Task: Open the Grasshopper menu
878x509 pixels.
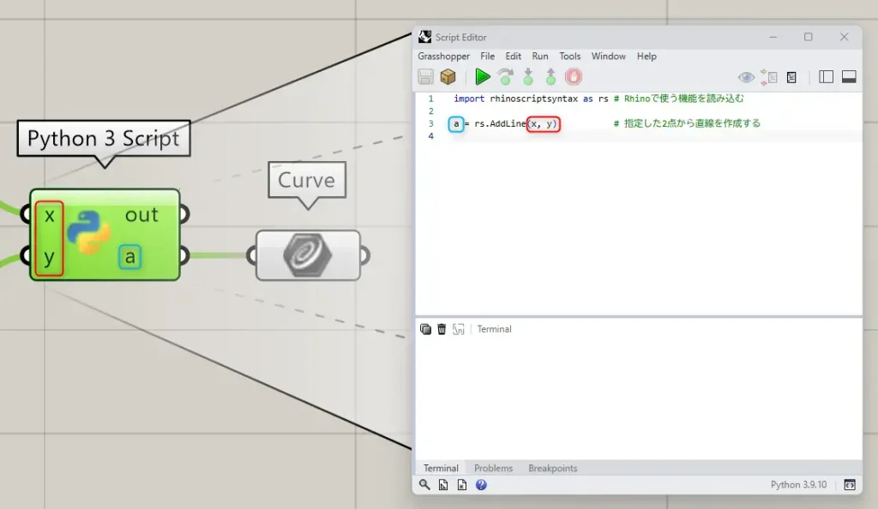Action: coord(443,57)
